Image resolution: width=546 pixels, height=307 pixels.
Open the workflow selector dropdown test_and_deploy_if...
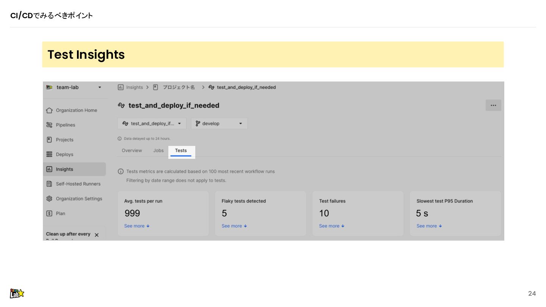click(152, 124)
